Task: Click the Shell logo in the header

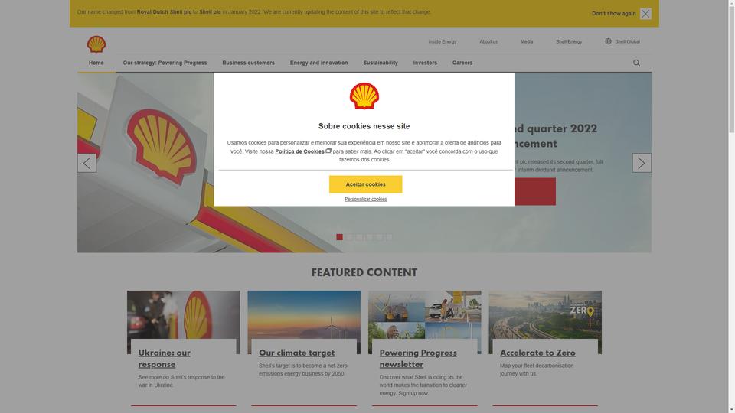Action: tap(96, 44)
